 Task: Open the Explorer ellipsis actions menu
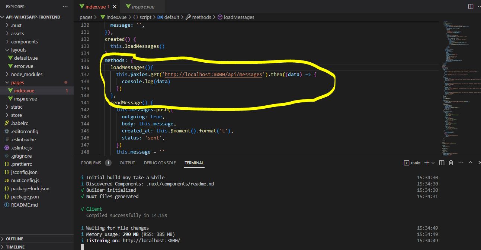click(x=65, y=6)
